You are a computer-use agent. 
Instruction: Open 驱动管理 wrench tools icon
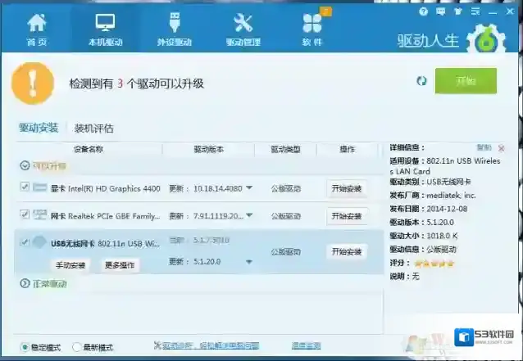coord(243,27)
